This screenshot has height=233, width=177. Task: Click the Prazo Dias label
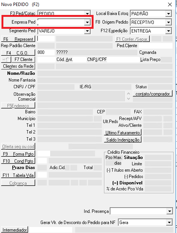click(x=24, y=168)
